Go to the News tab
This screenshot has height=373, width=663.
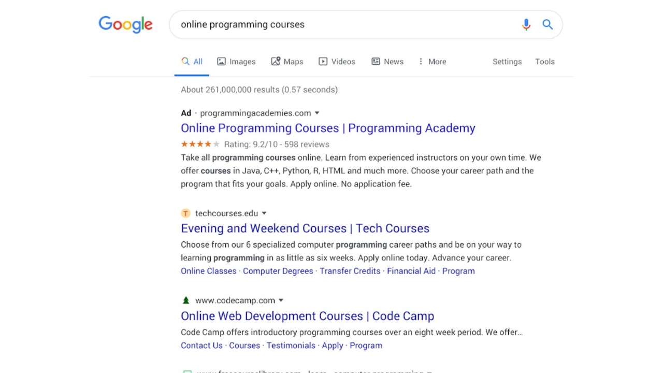coord(387,62)
